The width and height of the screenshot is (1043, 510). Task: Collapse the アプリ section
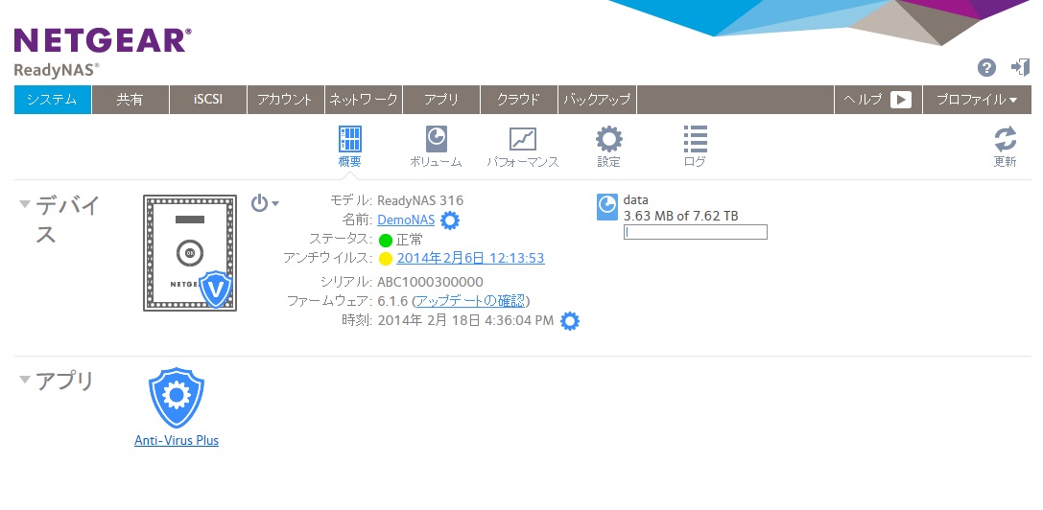[x=25, y=380]
